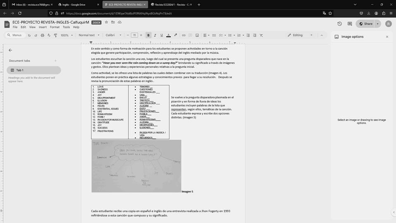Open the Calibri font dropdown
The width and height of the screenshot is (396, 223).
tap(113, 35)
